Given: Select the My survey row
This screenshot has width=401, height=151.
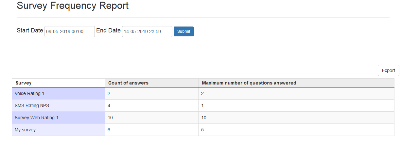Looking at the screenshot, I should (25, 130).
